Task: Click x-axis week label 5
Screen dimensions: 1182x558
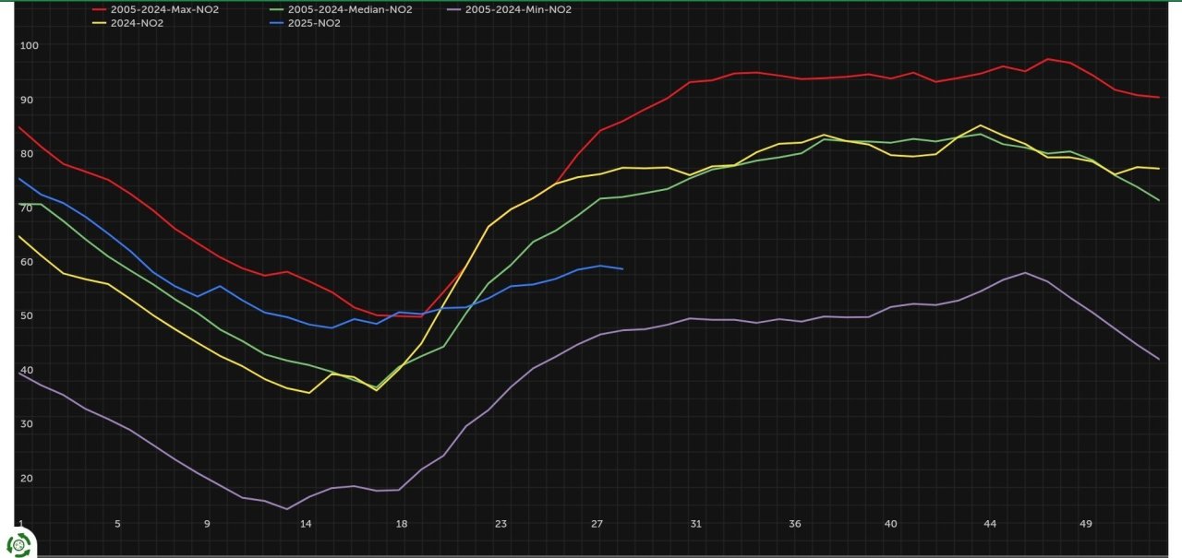Action: point(117,524)
